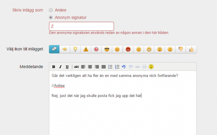
Task: Click the remove link (unlink) icon
Action: tap(144, 67)
